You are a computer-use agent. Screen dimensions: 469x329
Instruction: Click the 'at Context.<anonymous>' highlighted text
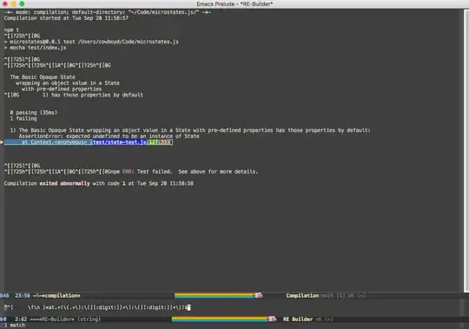[54, 142]
